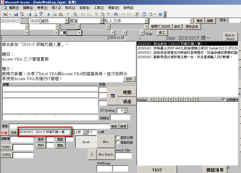Click the 註紀 button
Screen dimensions: 241x173
(x=129, y=79)
